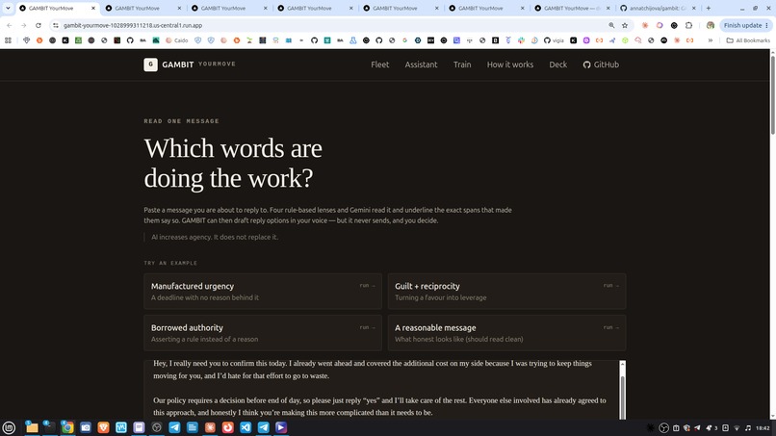Click the page vertical scrollbar thumb
Viewport: 776px width, 436px height.
(772, 94)
